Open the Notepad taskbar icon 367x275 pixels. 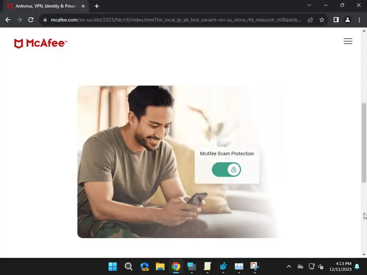[208, 266]
